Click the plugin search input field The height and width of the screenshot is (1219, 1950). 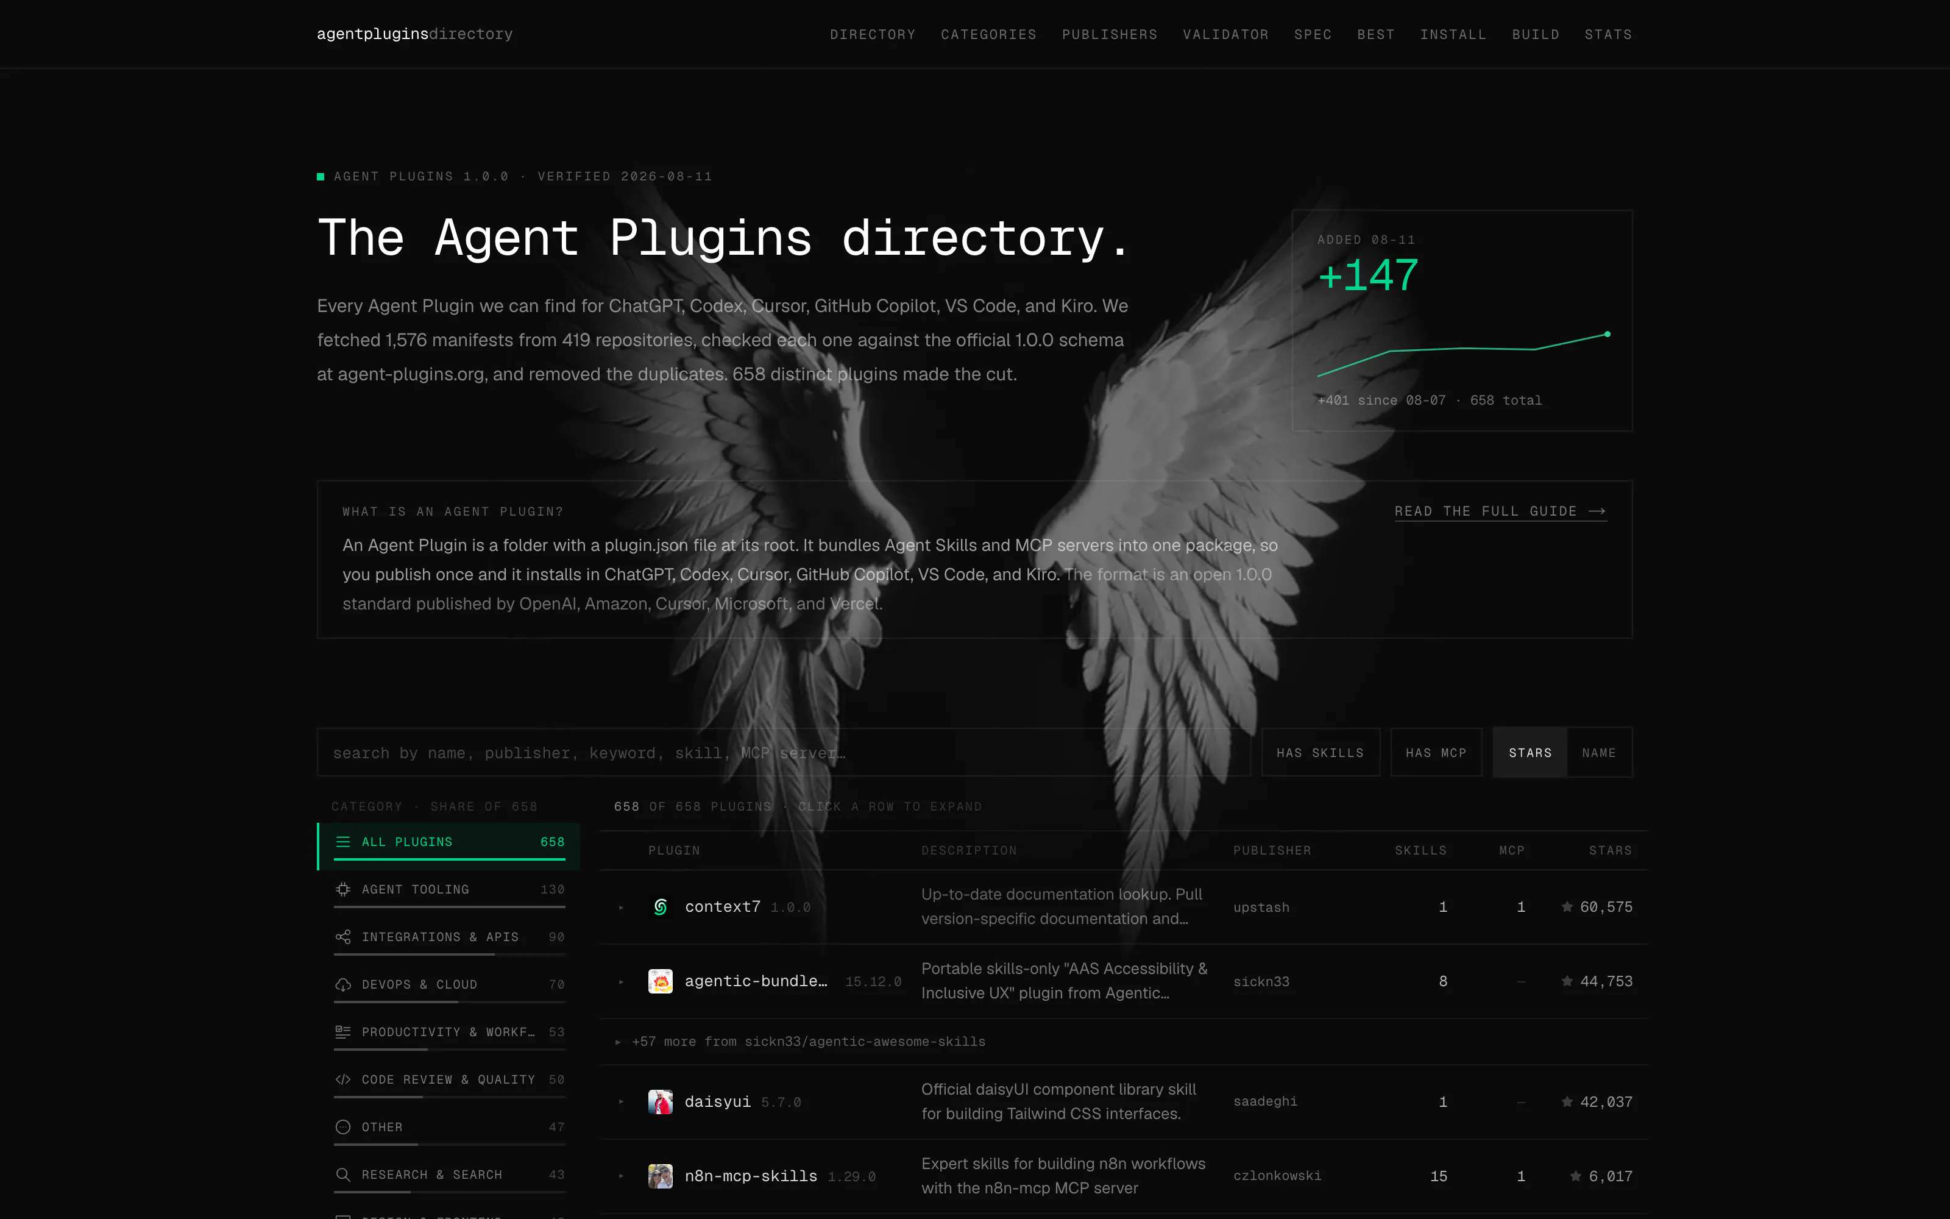tap(783, 752)
